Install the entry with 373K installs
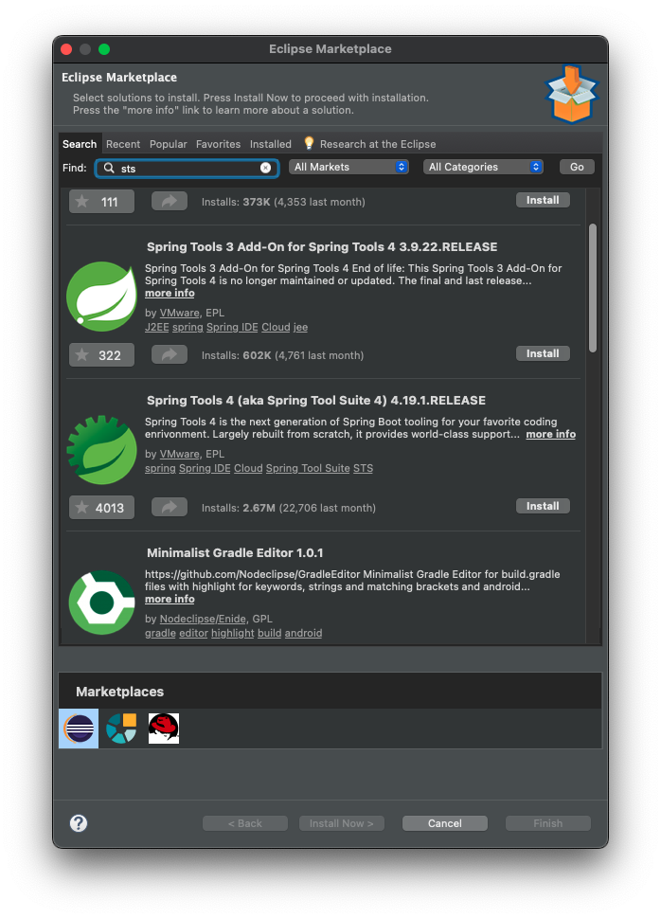 click(x=543, y=200)
